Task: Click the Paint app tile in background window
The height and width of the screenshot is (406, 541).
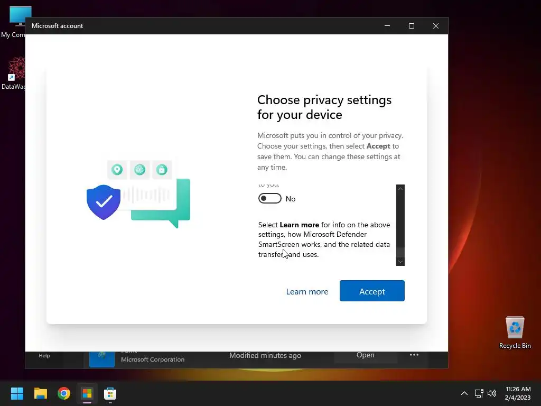Action: tap(102, 359)
